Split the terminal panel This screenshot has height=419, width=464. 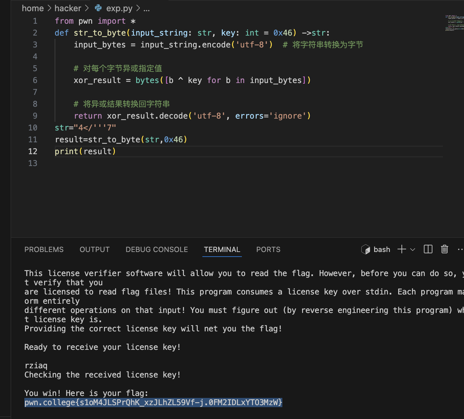(x=428, y=249)
